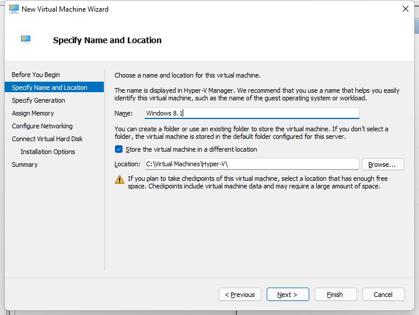Click the wizard title bar monitor icon

[14, 9]
